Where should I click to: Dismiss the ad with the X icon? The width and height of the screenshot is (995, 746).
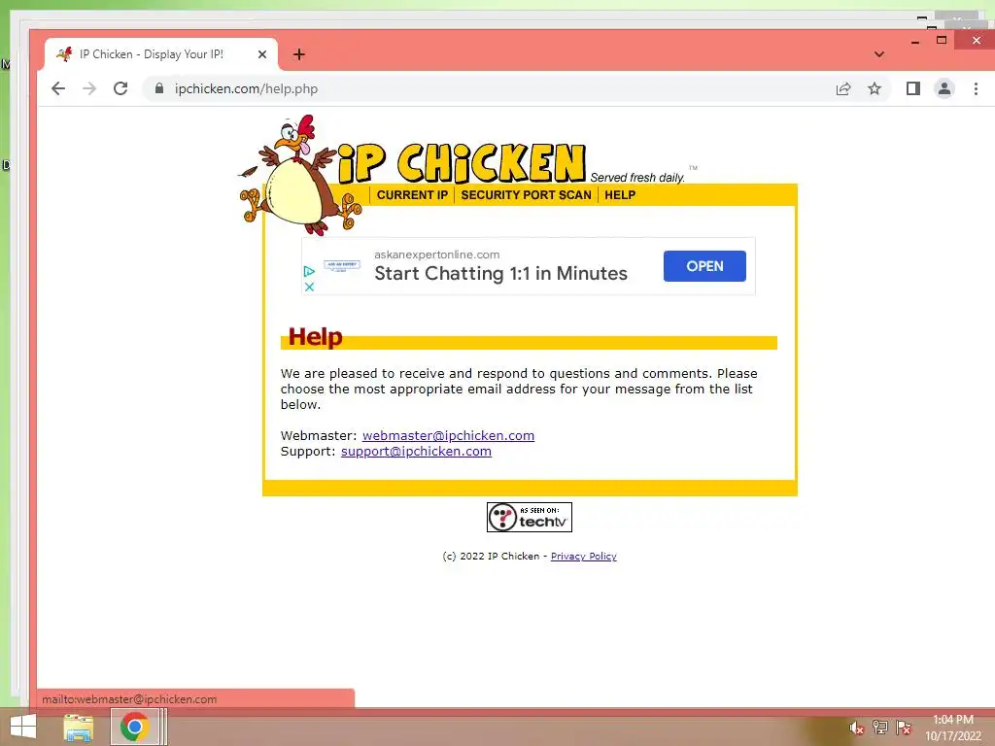(309, 287)
